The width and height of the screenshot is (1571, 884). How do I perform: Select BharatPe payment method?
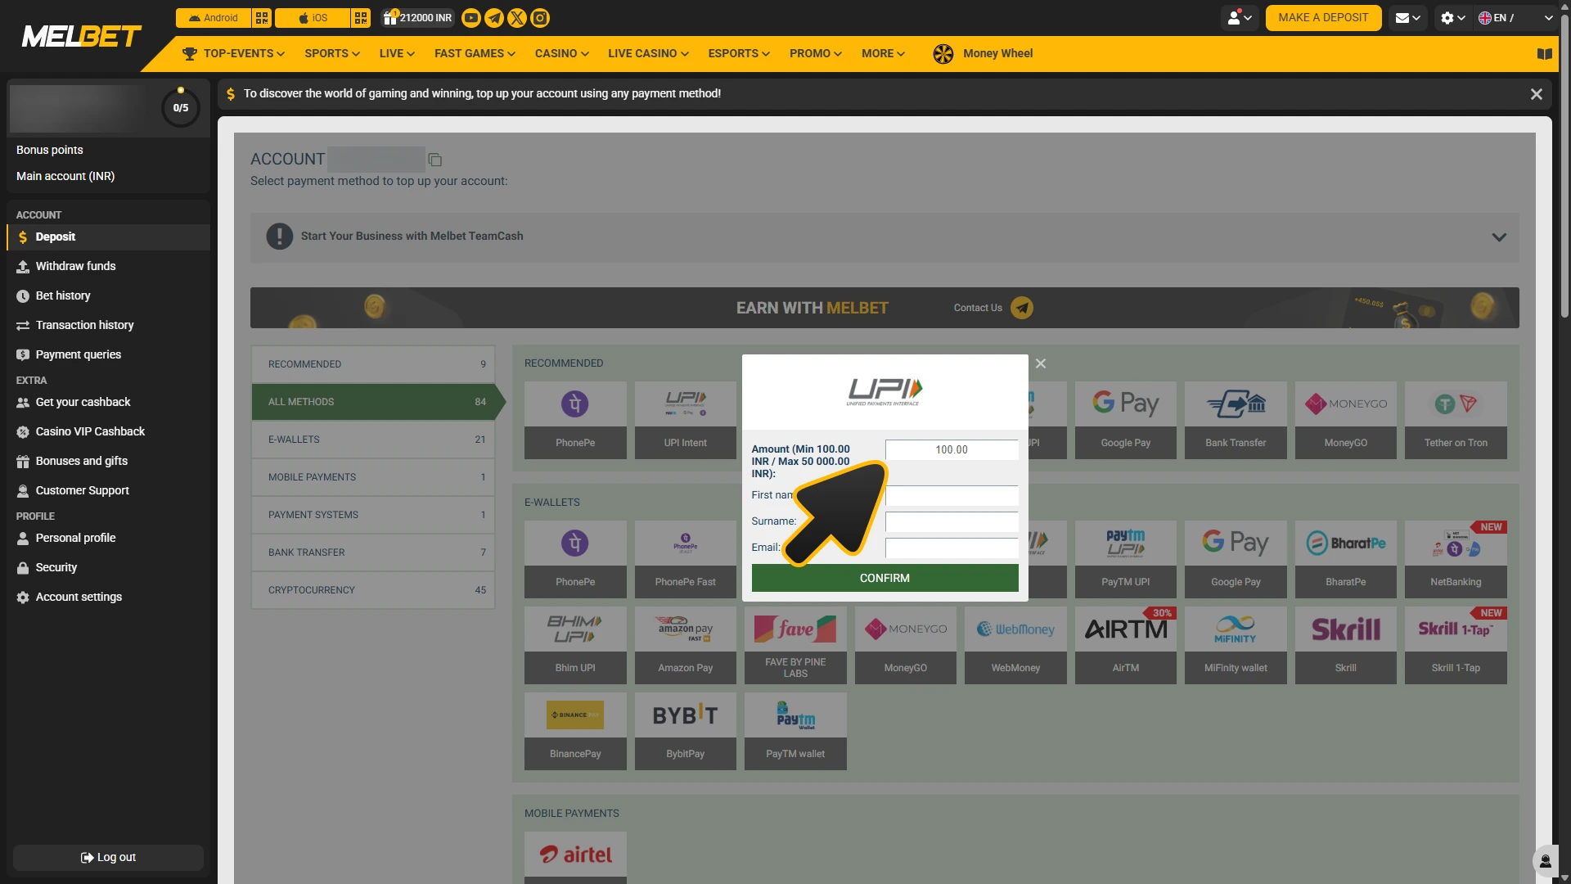(x=1346, y=559)
